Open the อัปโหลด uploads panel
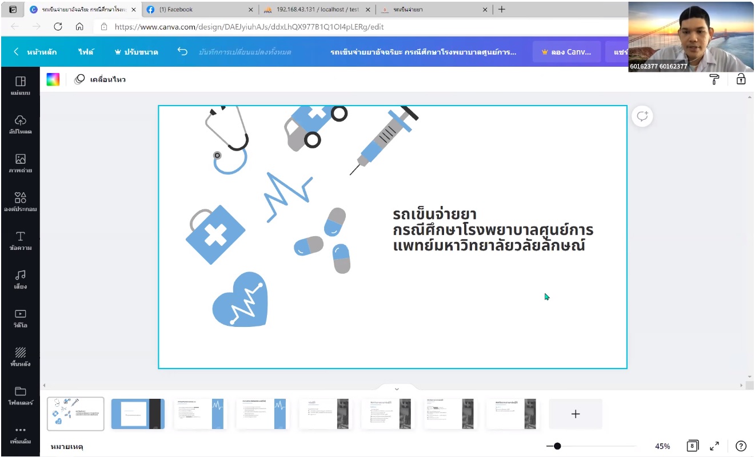The image size is (755, 457). tap(20, 124)
